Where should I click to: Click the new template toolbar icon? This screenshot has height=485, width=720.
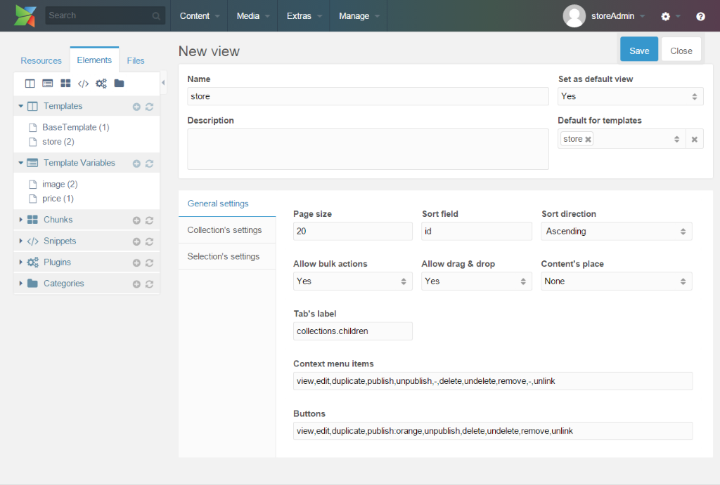tap(30, 84)
